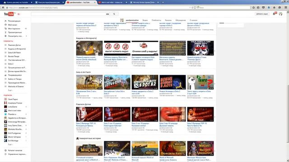Focus the YouTube search input field

tap(68, 14)
